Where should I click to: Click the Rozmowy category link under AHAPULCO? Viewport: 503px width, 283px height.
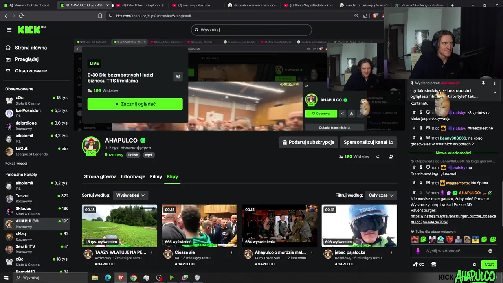[114, 155]
